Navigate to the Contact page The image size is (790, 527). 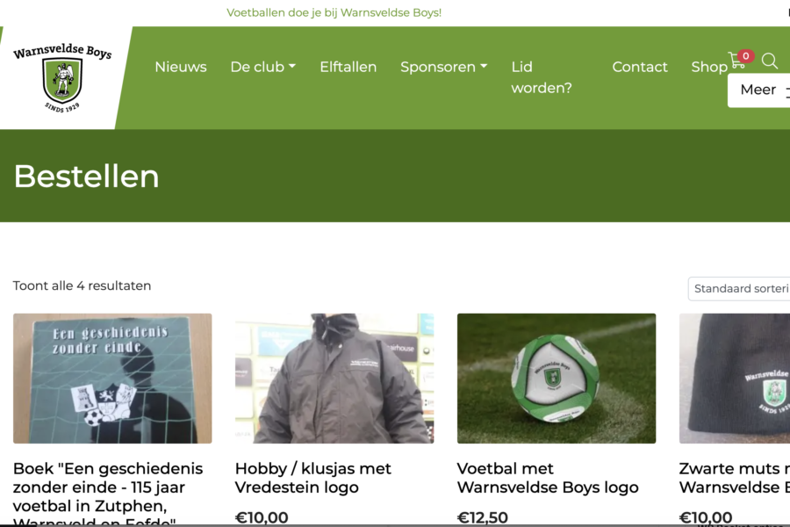[640, 67]
